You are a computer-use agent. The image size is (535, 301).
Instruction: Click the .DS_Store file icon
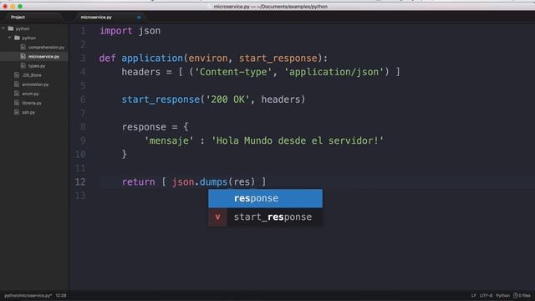coord(17,74)
